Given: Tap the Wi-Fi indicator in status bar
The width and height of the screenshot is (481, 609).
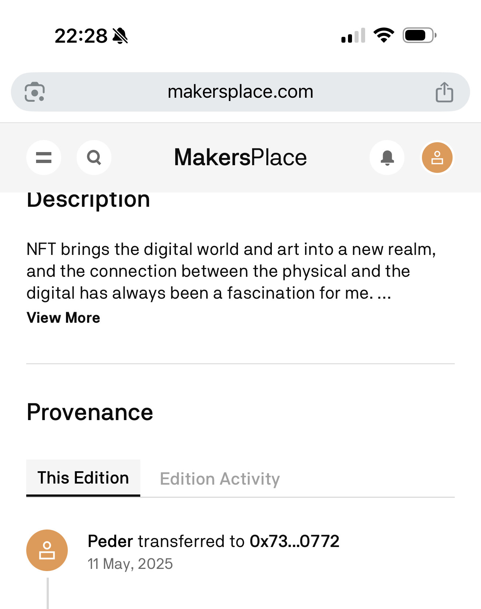Looking at the screenshot, I should click(384, 35).
